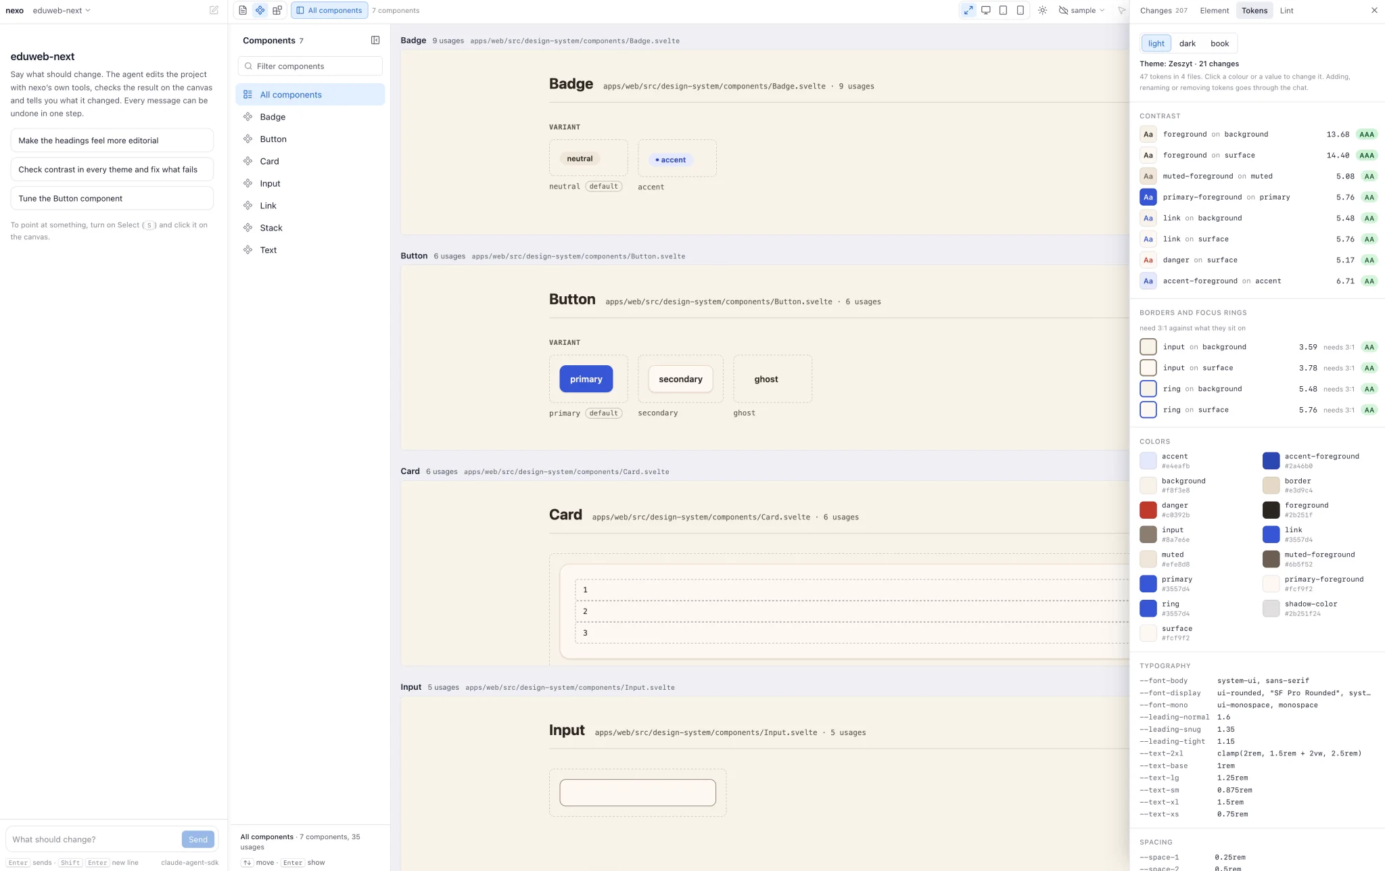Viewport: 1385px width, 871px height.
Task: Click the Link component icon in sidebar
Action: point(248,206)
